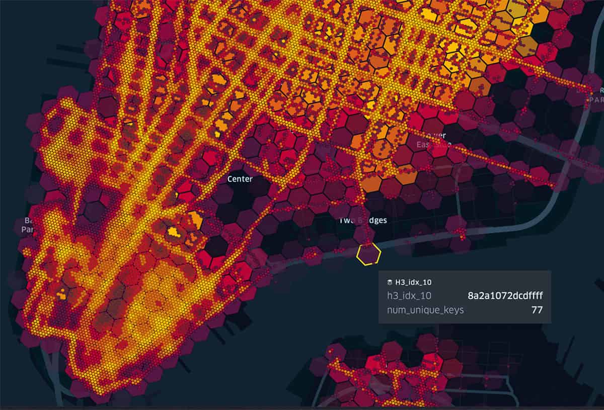The image size is (604, 410).
Task: Select the yellow-outlined highlighted hexagon
Action: [369, 254]
